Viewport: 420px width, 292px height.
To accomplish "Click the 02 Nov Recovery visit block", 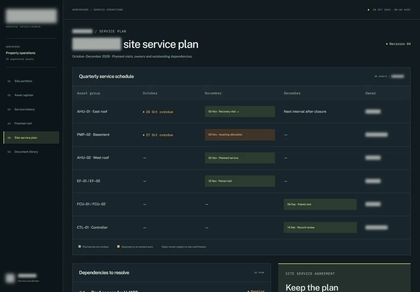I will point(240,112).
